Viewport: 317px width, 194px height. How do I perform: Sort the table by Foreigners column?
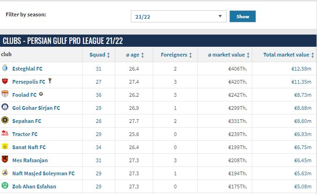[177, 55]
